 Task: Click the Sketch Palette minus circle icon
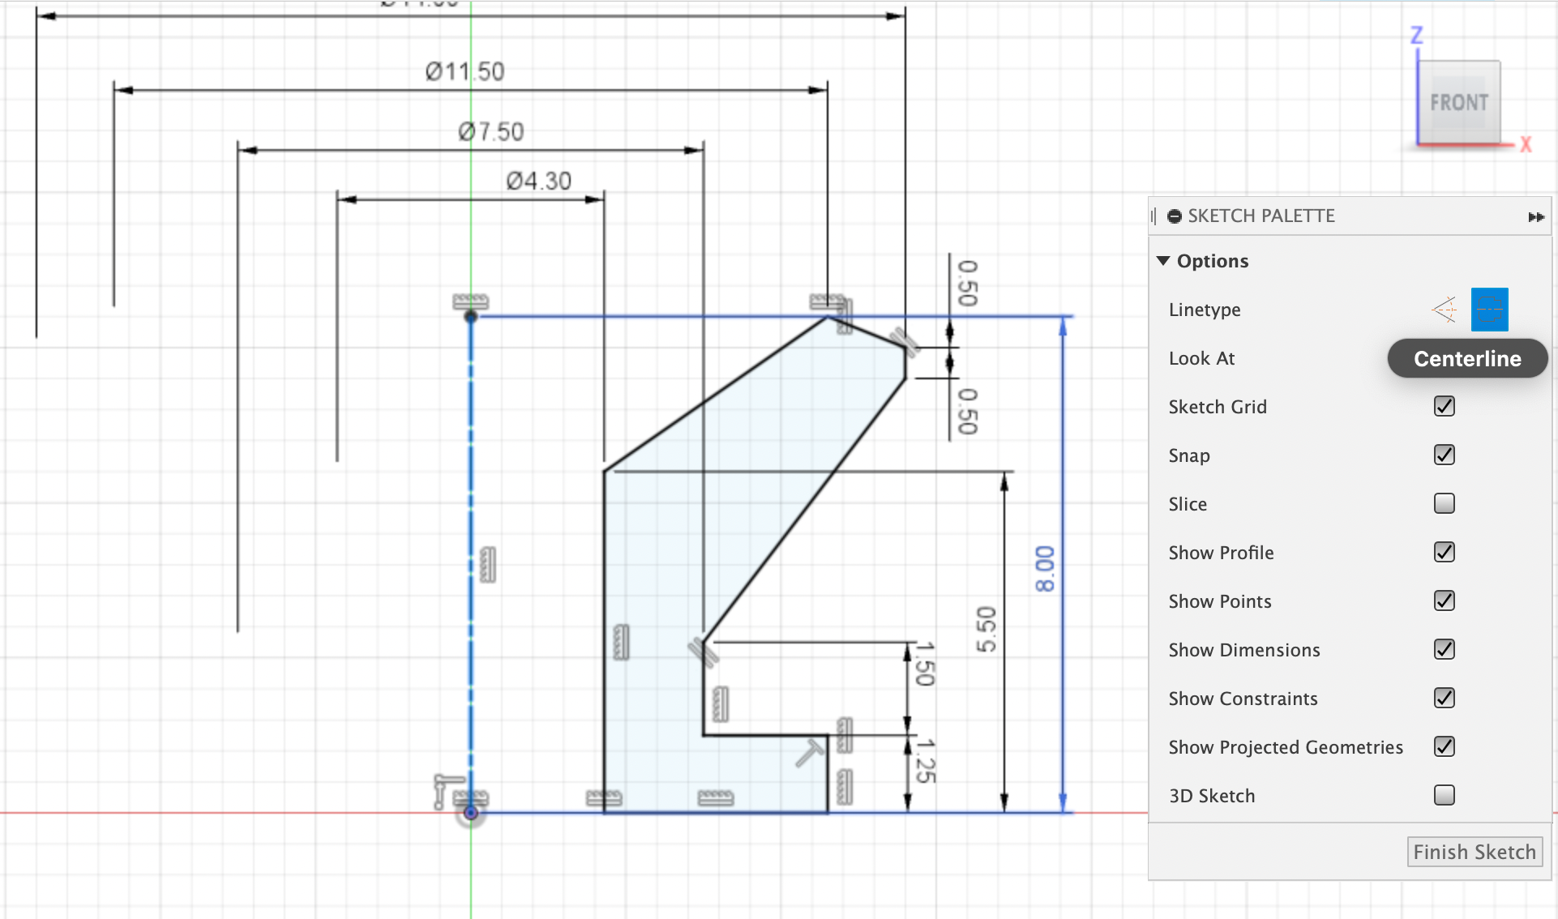pos(1174,216)
